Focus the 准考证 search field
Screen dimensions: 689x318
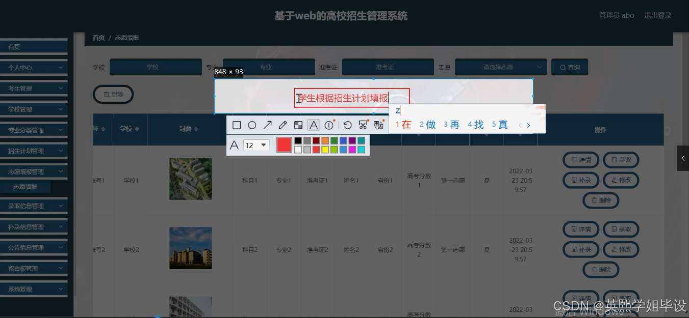[388, 67]
